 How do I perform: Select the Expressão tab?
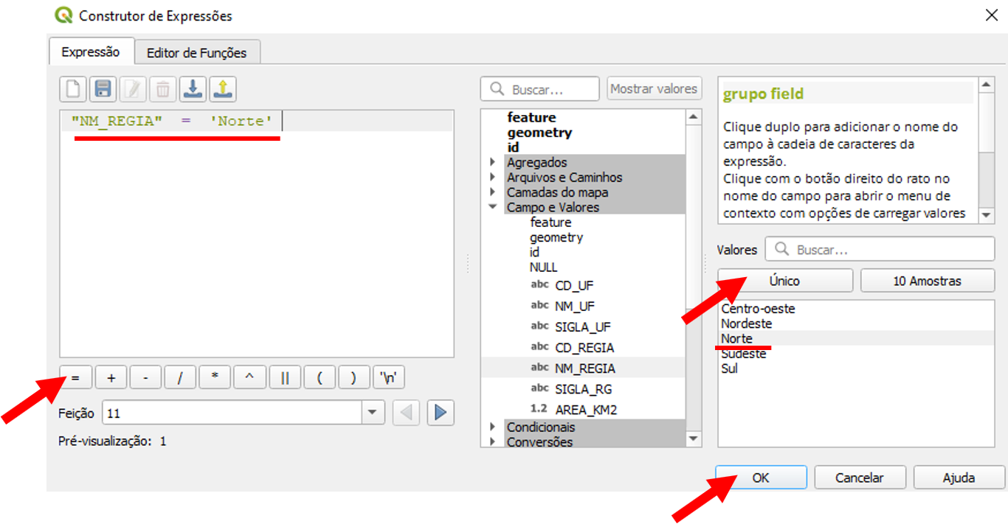90,52
